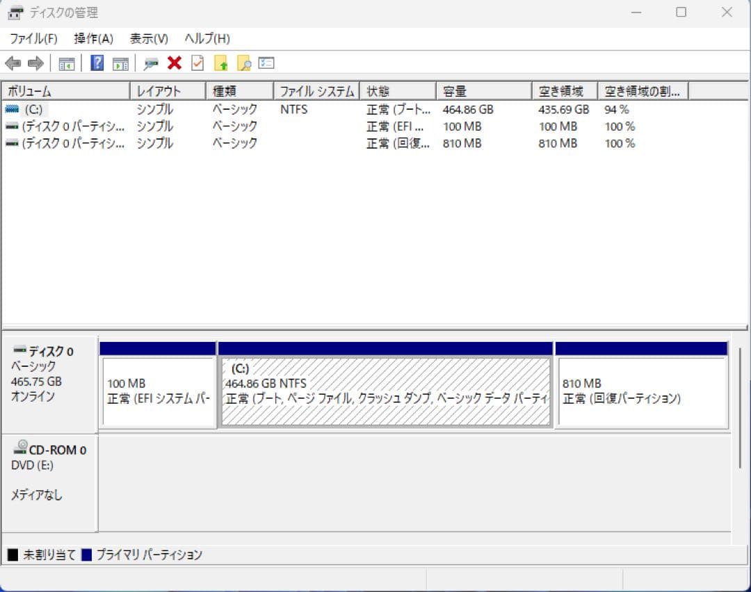The width and height of the screenshot is (751, 592).
Task: Click the disk rescan icon with magnifier
Action: [x=150, y=63]
